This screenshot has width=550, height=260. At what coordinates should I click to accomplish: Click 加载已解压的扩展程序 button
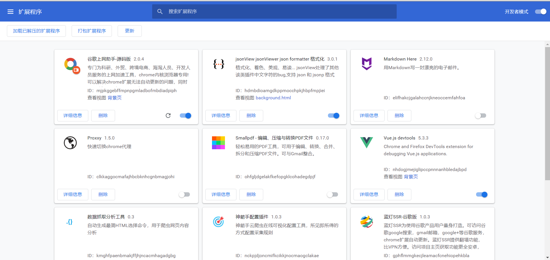36,31
